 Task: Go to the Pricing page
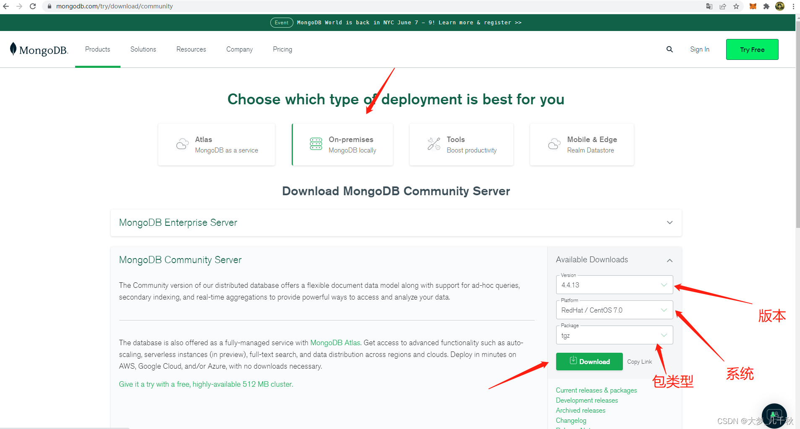[282, 49]
